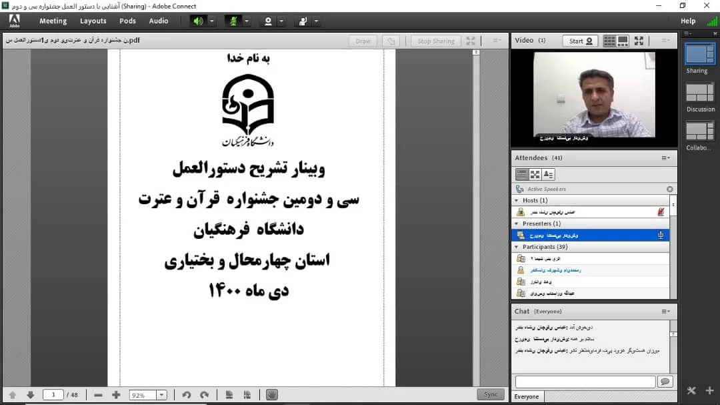The width and height of the screenshot is (720, 405).
Task: Collapse the Participants group in Attendees
Action: [517, 247]
